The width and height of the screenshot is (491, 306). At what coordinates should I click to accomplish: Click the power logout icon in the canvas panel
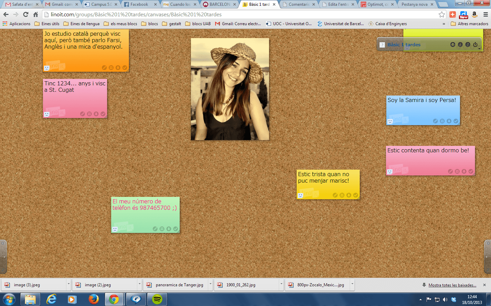coord(475,45)
